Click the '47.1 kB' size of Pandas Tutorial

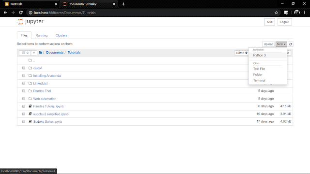[286, 106]
